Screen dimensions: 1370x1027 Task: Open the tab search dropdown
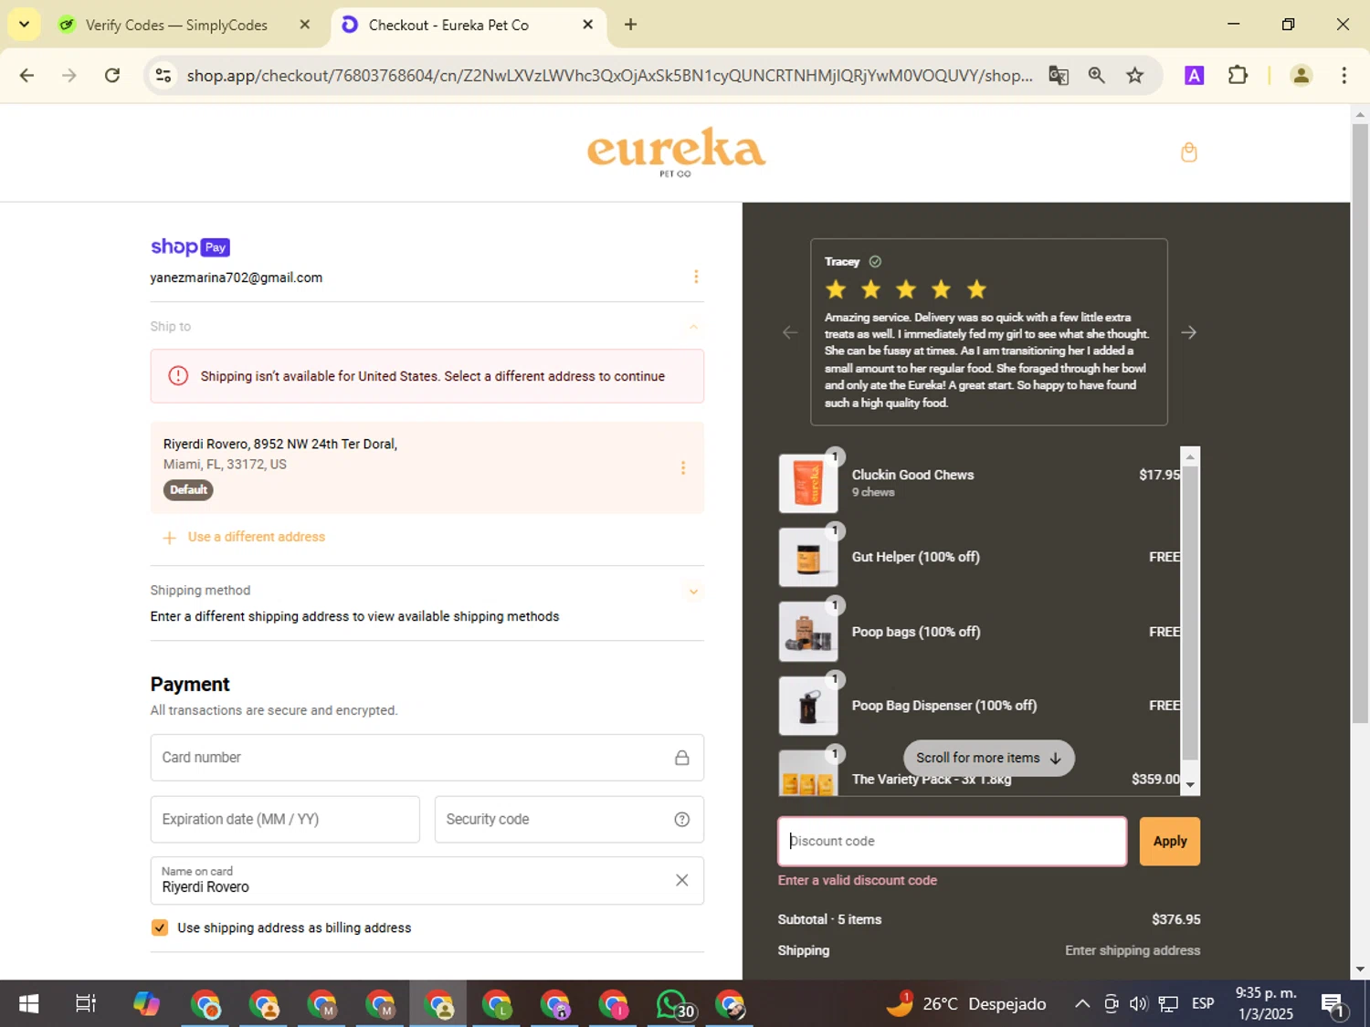(x=24, y=25)
